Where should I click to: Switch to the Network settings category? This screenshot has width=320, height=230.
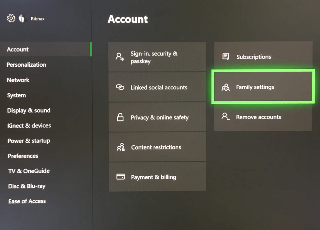(x=18, y=80)
